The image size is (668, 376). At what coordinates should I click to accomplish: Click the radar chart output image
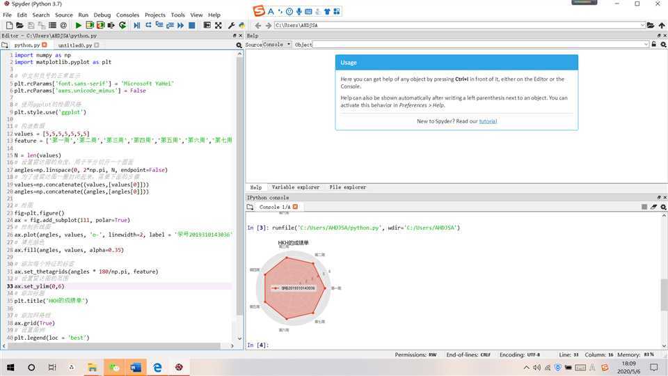point(294,285)
